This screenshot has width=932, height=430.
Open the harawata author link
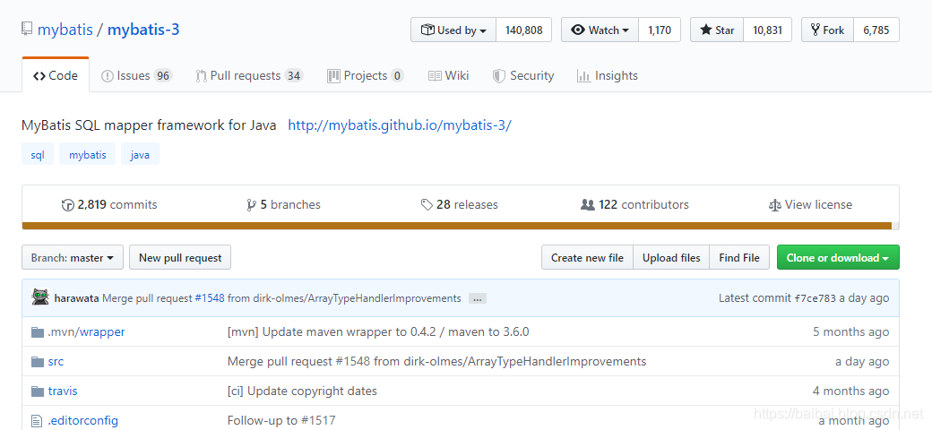point(77,298)
